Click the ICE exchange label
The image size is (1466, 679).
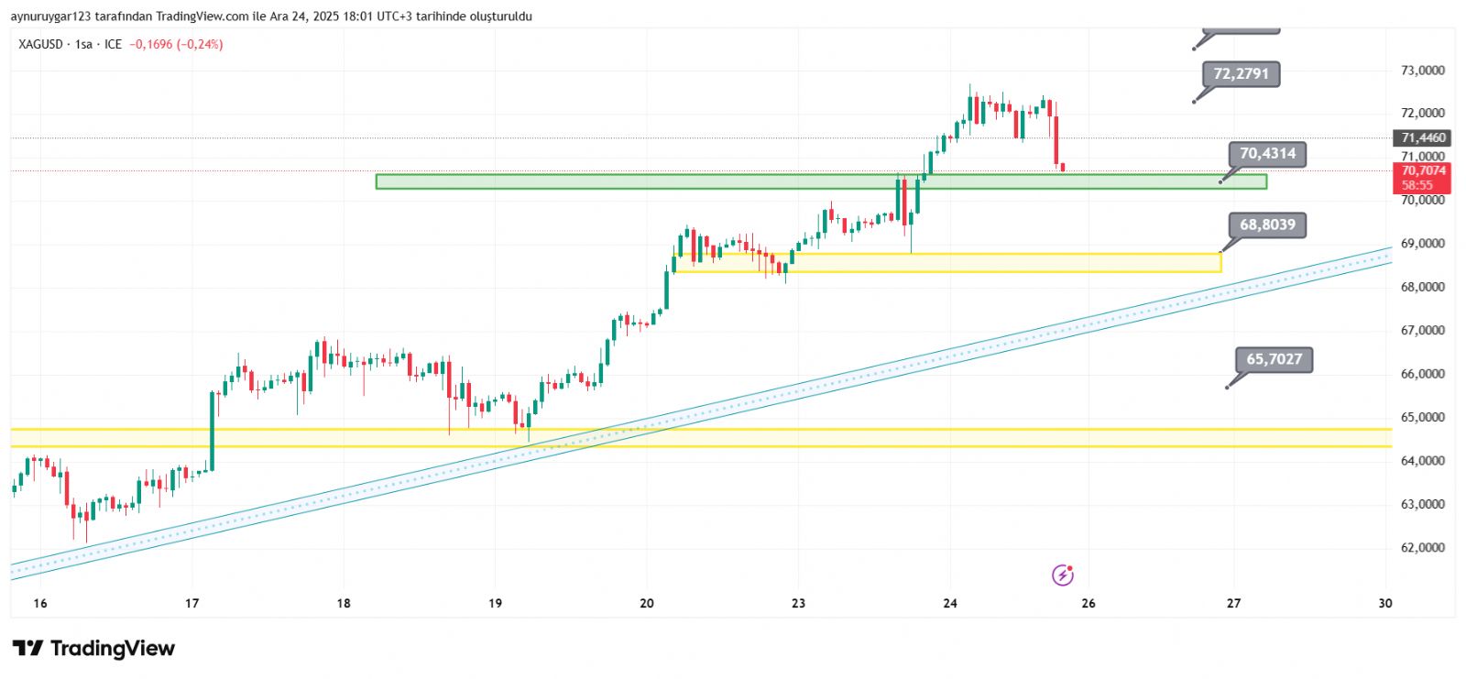pyautogui.click(x=113, y=44)
